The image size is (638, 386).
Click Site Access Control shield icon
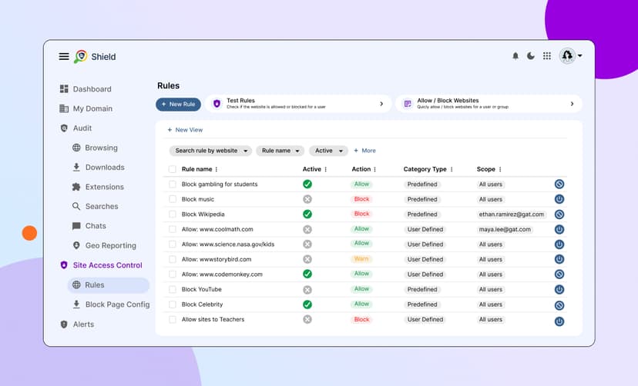tap(64, 265)
